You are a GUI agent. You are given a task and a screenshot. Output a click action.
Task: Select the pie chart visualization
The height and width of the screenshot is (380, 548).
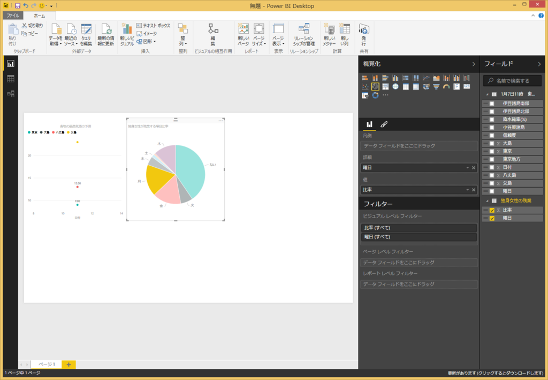tap(375, 87)
